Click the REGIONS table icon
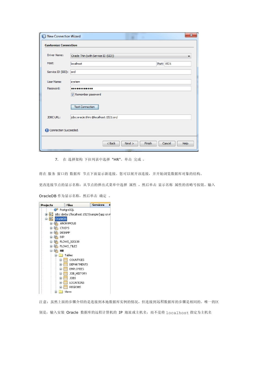Screen dimensions: 258x365 tap(65, 287)
